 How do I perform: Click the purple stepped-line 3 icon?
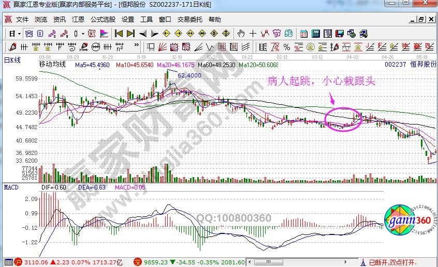(x=52, y=34)
